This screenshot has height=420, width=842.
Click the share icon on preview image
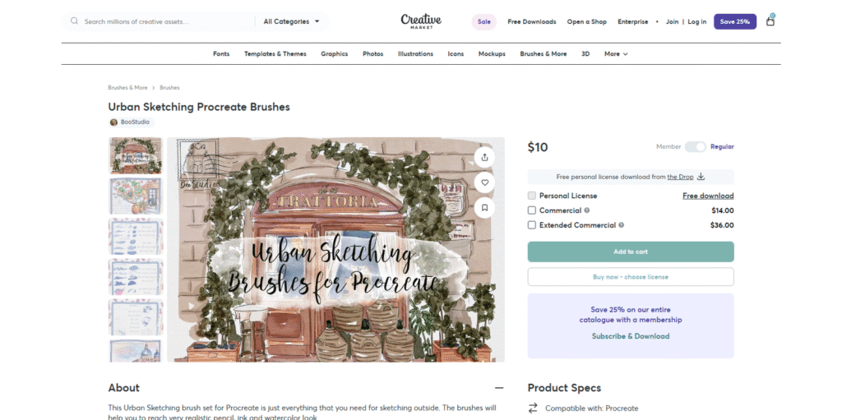(484, 157)
